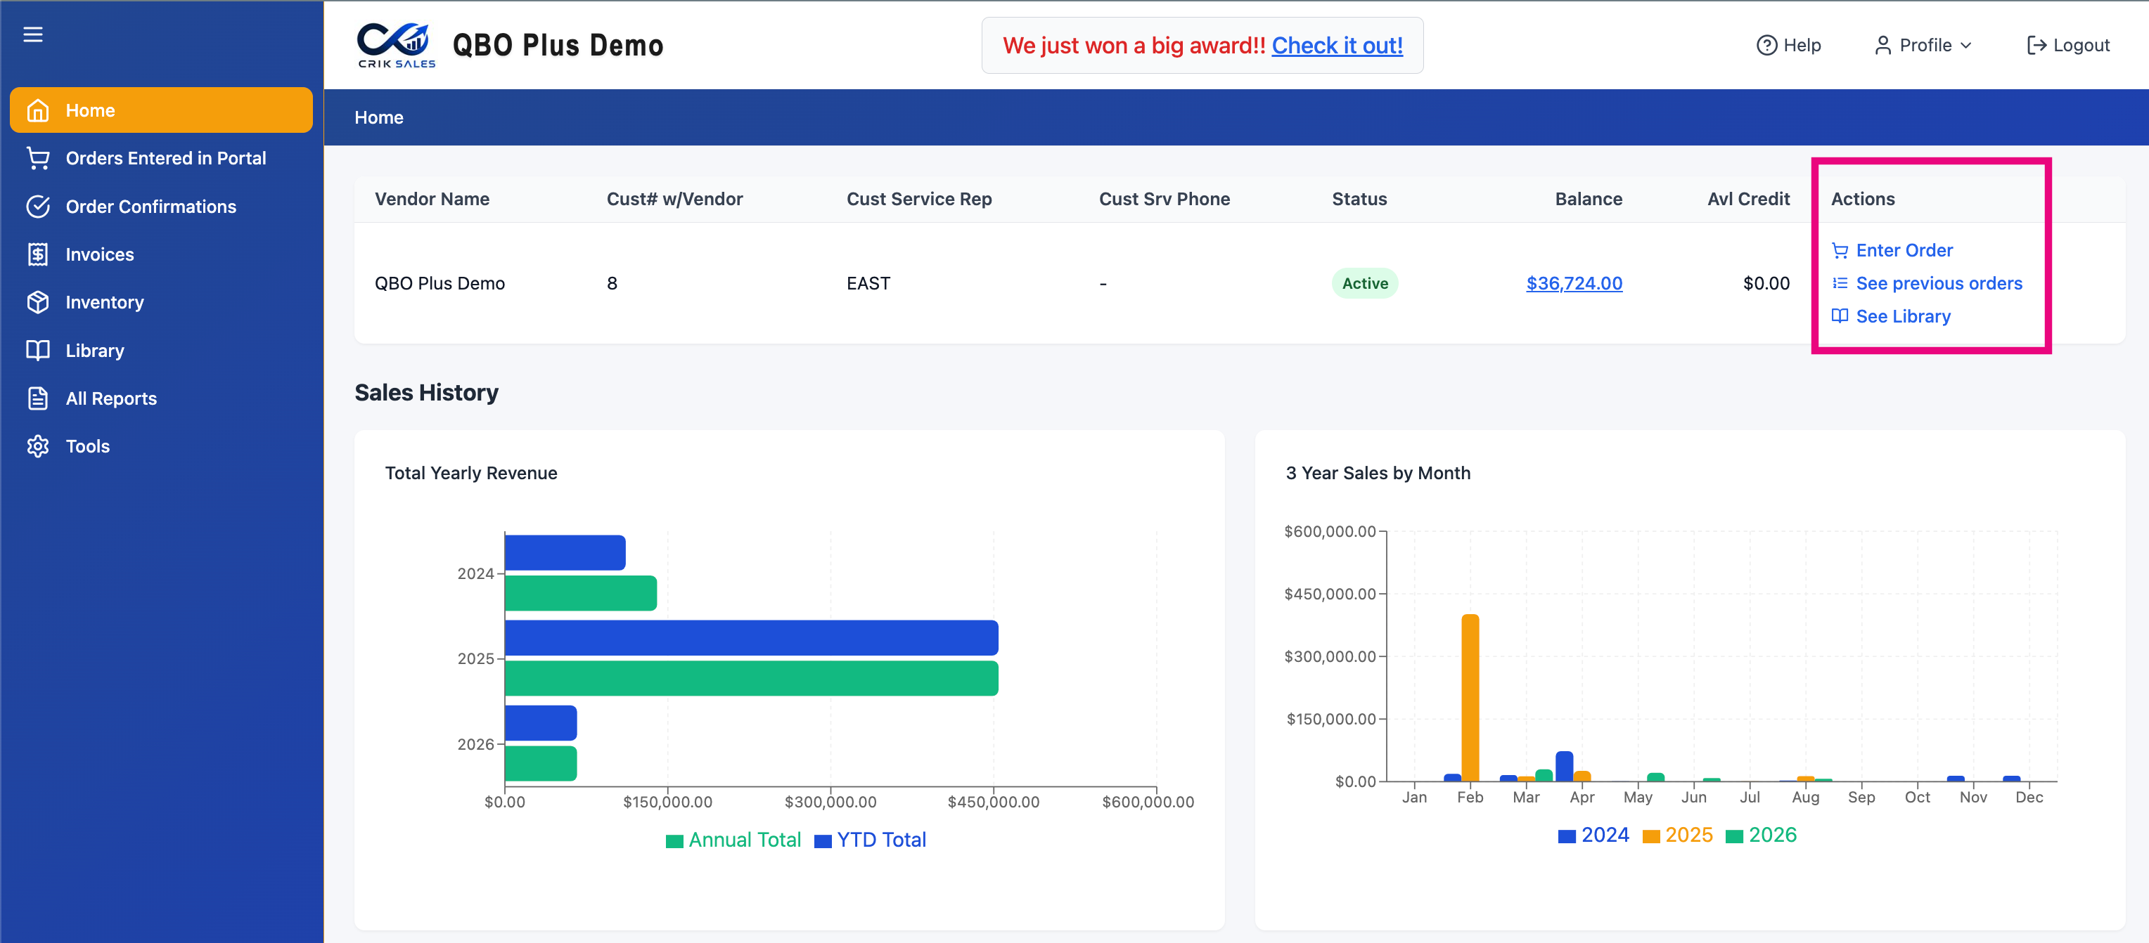This screenshot has height=943, width=2149.
Task: Click the Logout text button
Action: [x=2081, y=45]
